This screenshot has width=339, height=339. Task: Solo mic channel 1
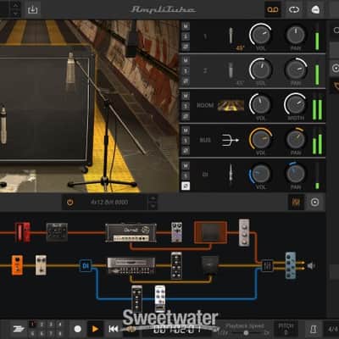coord(186,36)
